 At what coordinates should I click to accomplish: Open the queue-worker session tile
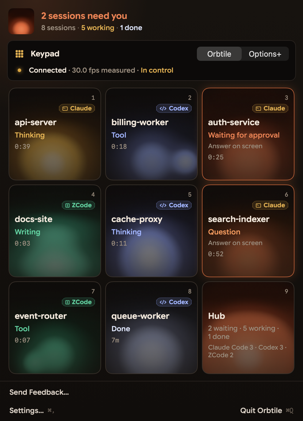click(x=151, y=328)
